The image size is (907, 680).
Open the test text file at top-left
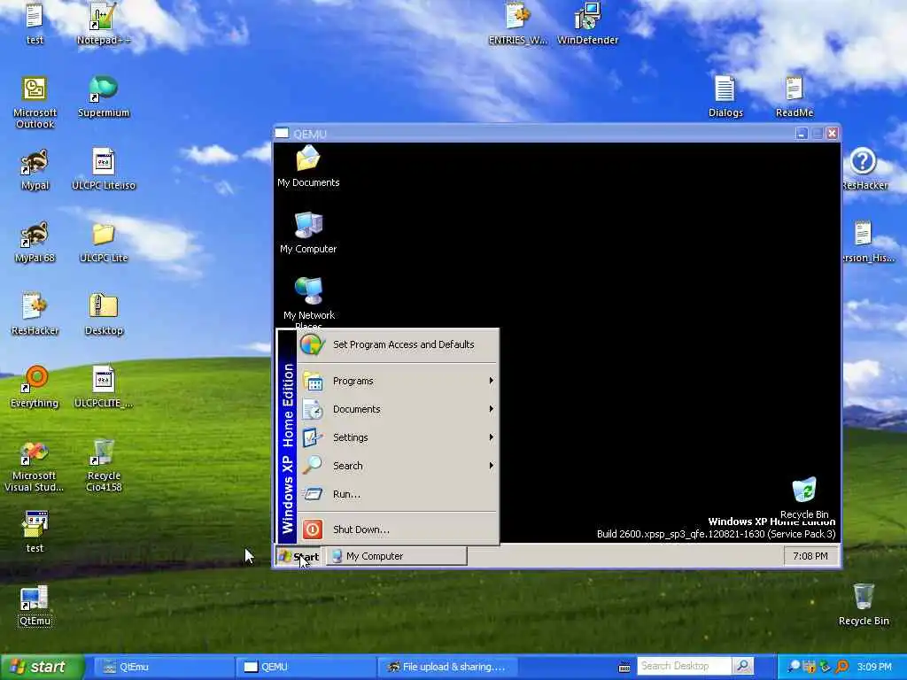[x=35, y=23]
